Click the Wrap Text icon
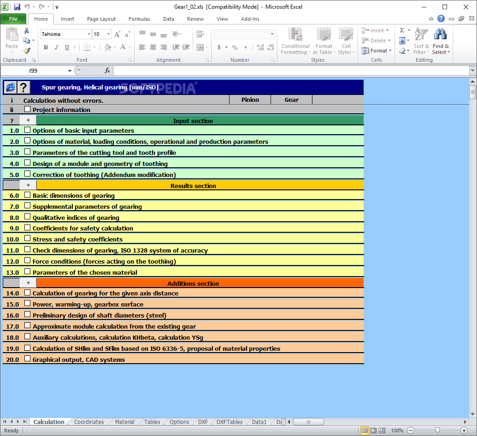This screenshot has height=436, width=477. (x=200, y=34)
